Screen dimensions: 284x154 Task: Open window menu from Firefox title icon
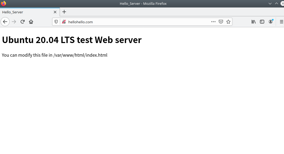3,3
